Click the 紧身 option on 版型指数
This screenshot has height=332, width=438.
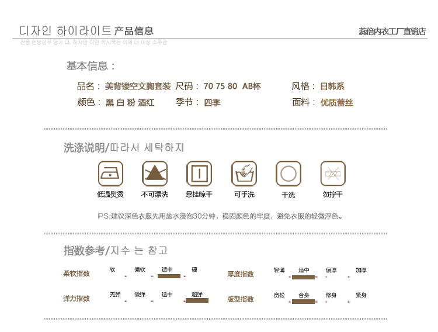pyautogui.click(x=361, y=295)
